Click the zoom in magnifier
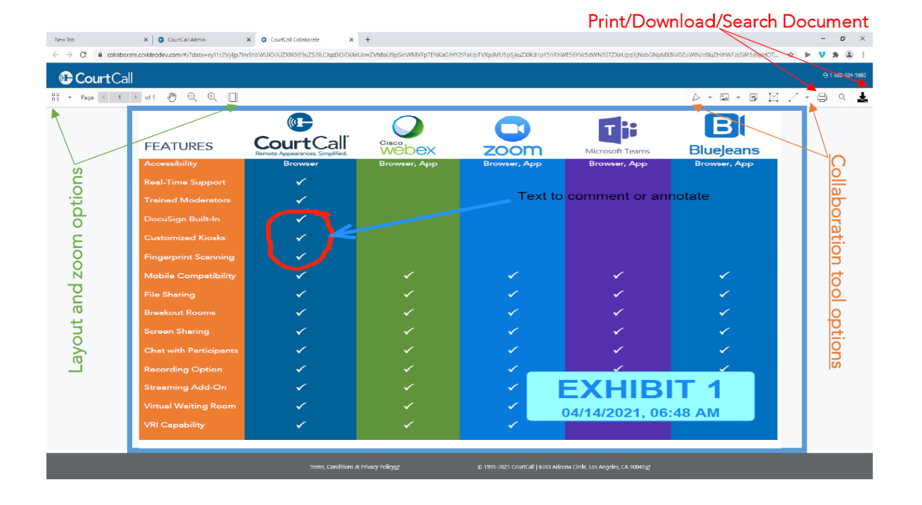This screenshot has height=505, width=922. point(212,97)
